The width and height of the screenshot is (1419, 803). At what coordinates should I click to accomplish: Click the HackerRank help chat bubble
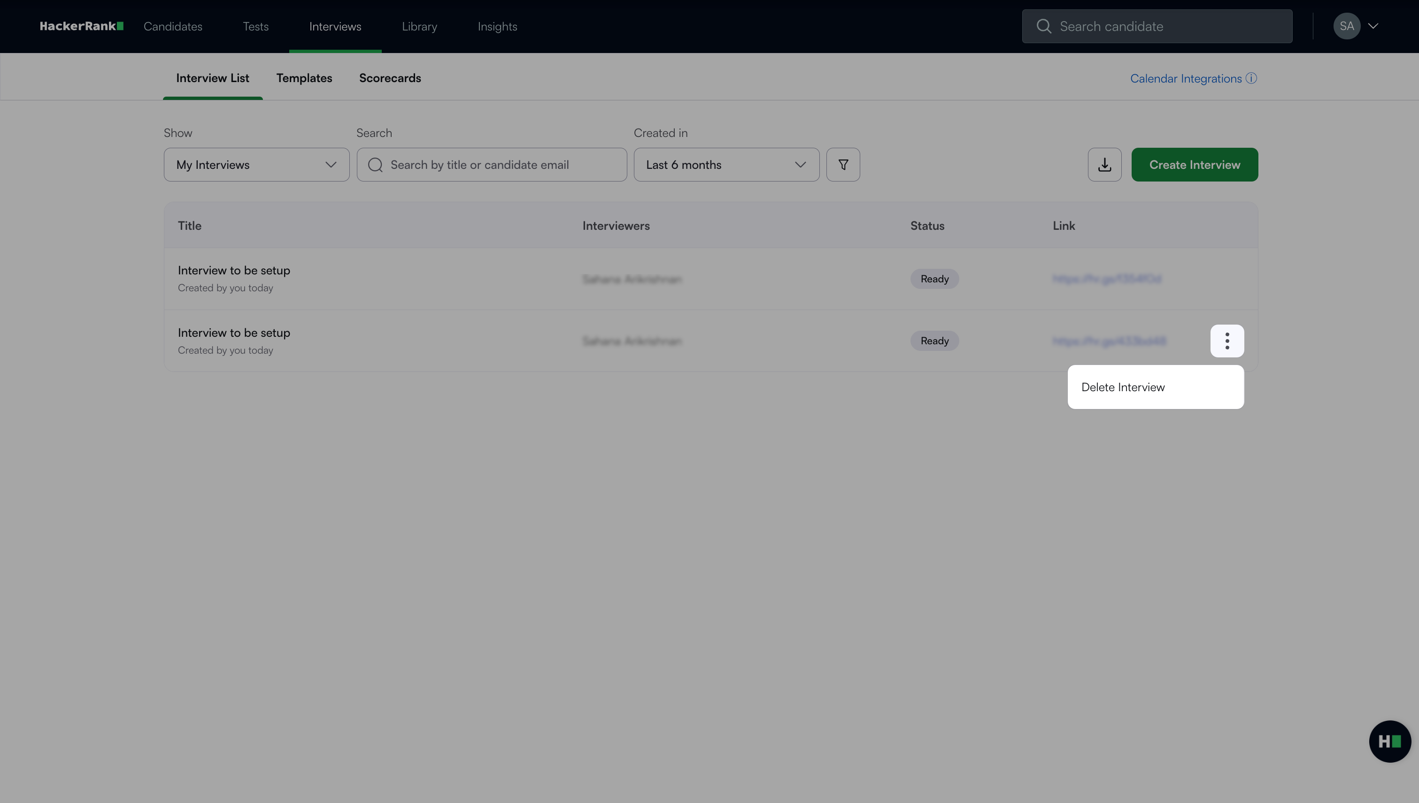tap(1390, 741)
